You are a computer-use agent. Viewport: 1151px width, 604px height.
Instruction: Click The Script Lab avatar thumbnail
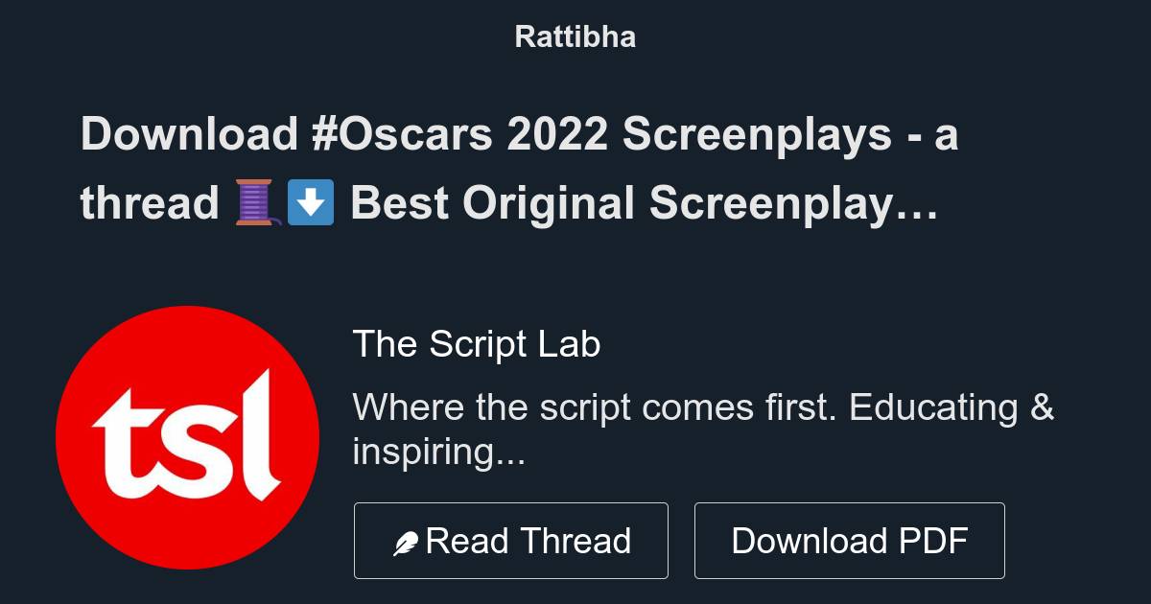click(188, 439)
